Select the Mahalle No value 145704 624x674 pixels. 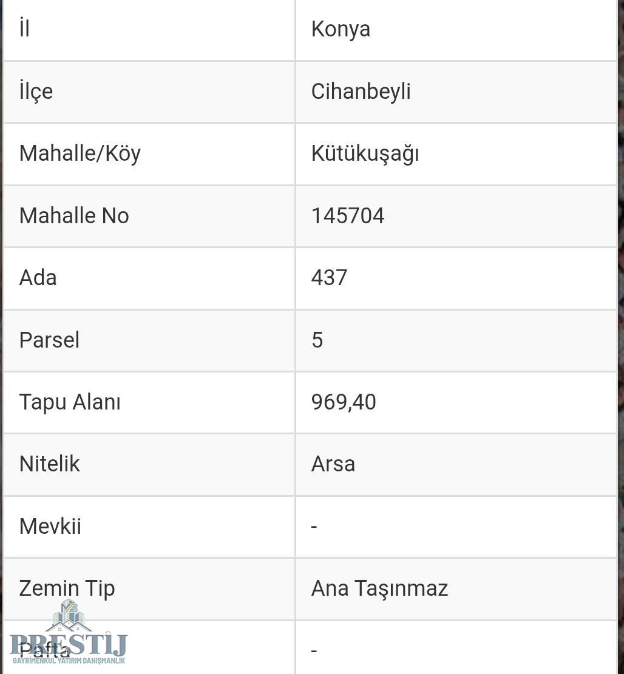pyautogui.click(x=347, y=216)
